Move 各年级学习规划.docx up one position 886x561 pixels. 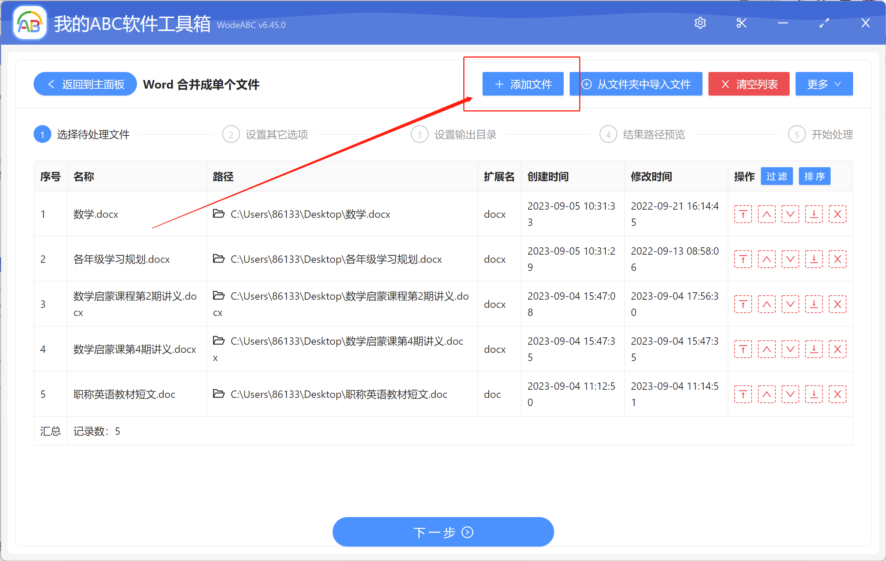(766, 259)
